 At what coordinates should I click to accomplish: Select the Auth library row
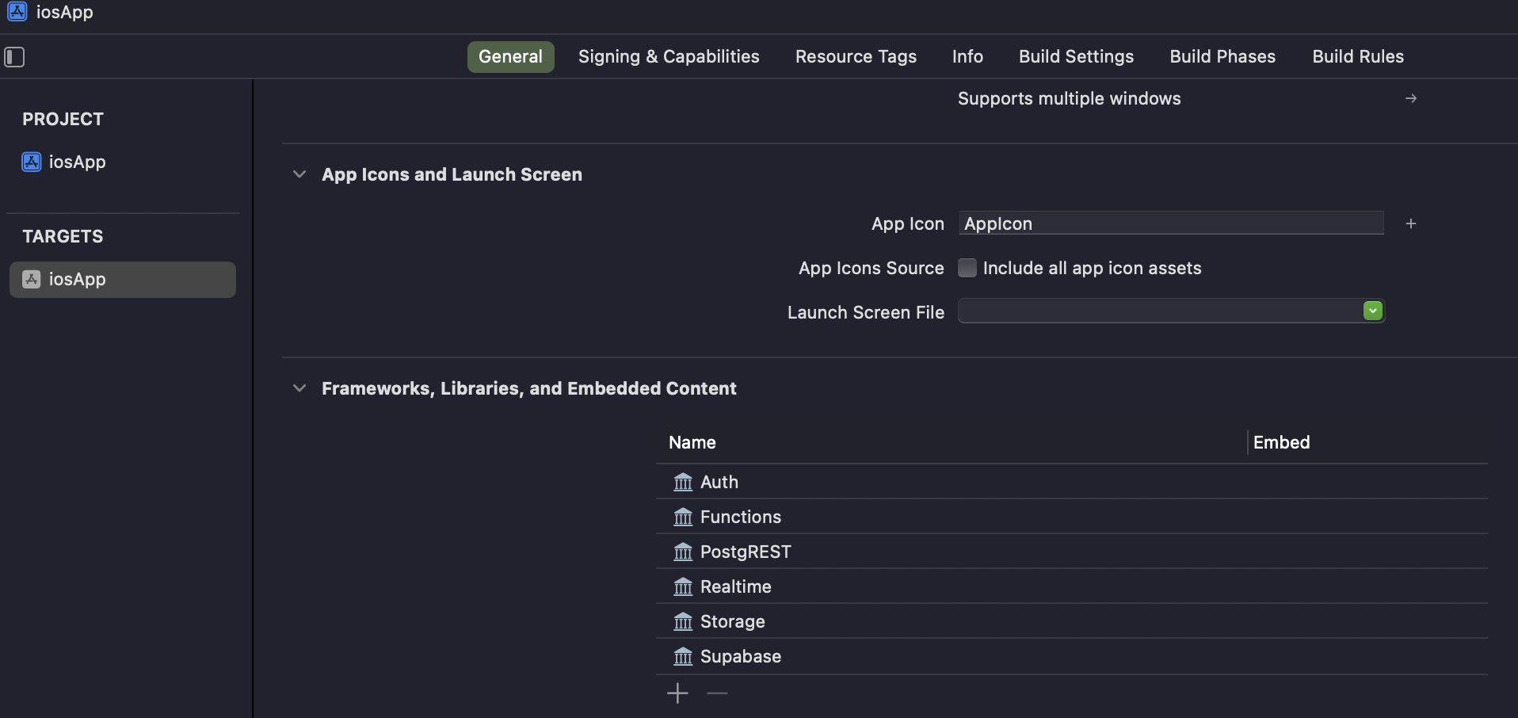tap(1072, 482)
